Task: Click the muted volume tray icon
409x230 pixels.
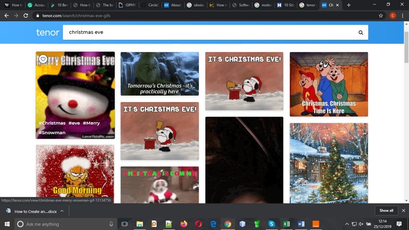Action: point(361,224)
